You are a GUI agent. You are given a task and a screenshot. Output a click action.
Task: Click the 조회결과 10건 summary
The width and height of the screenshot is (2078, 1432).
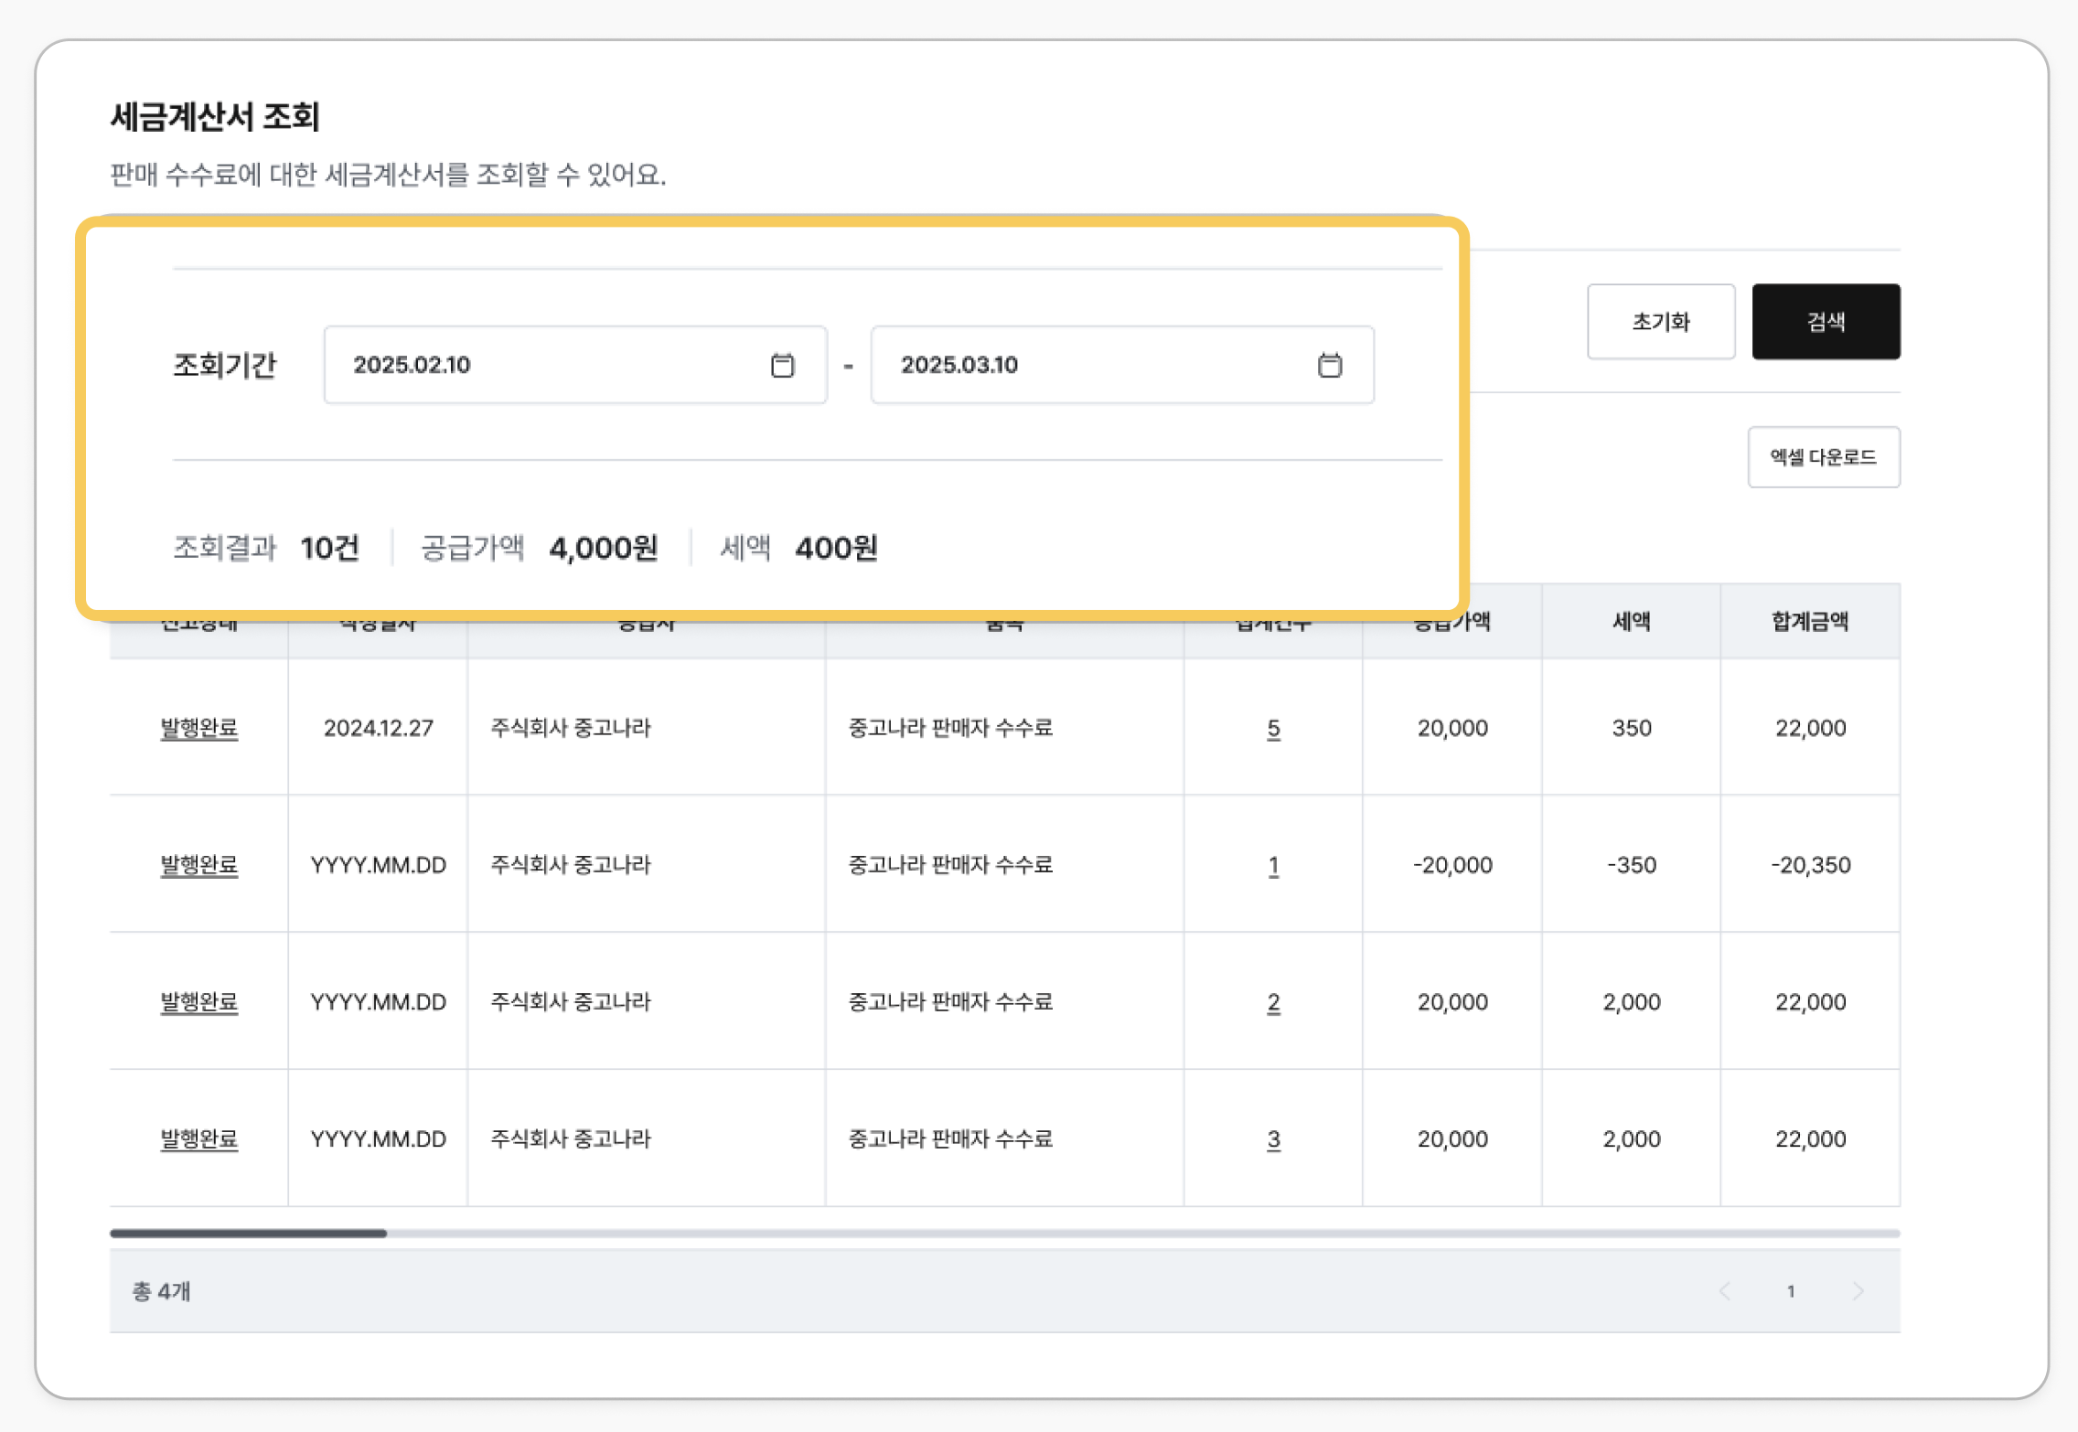point(266,548)
